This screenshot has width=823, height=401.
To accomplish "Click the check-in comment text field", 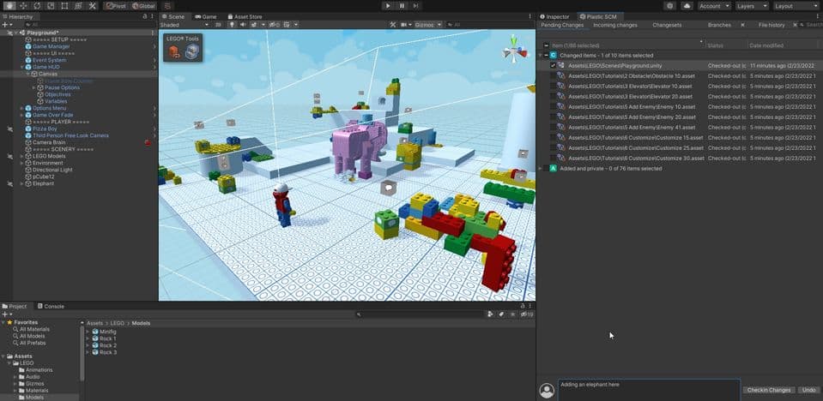I will coord(648,389).
